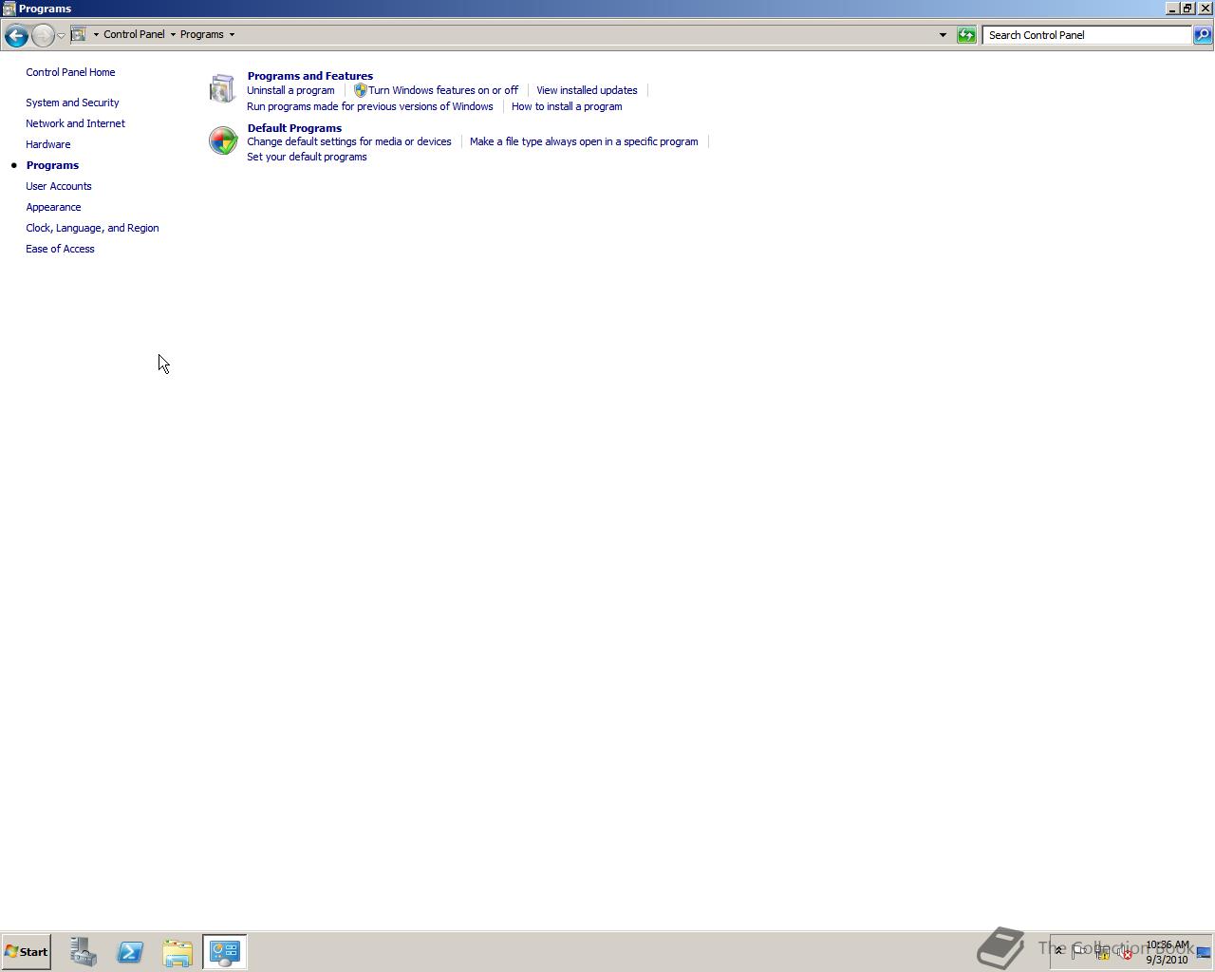
Task: Open Windows Explorer from taskbar
Action: (x=178, y=952)
